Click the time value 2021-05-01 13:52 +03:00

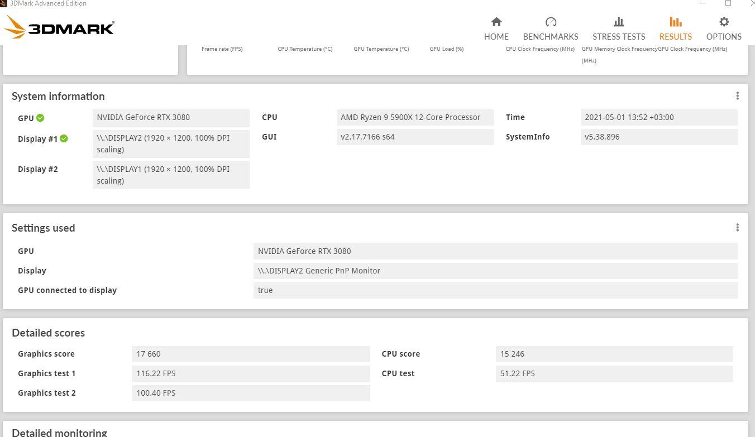click(x=659, y=118)
